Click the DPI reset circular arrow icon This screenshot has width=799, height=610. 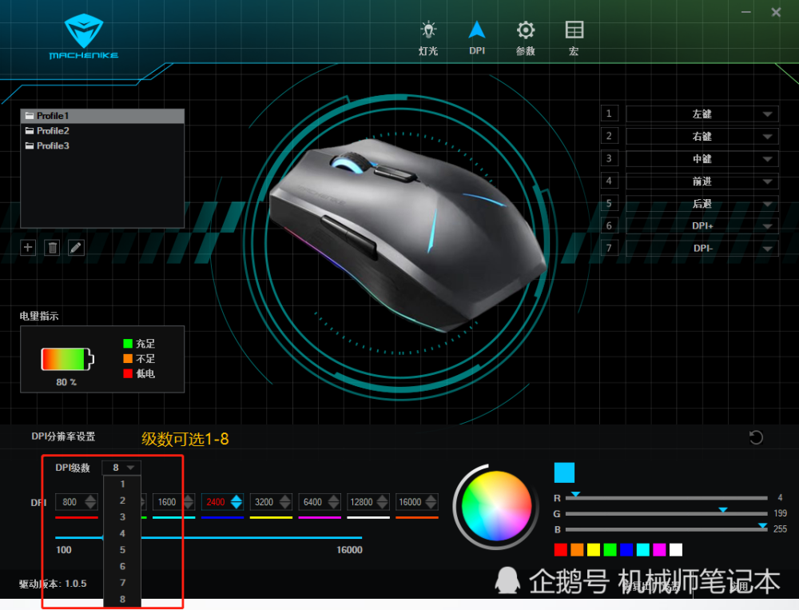click(756, 437)
